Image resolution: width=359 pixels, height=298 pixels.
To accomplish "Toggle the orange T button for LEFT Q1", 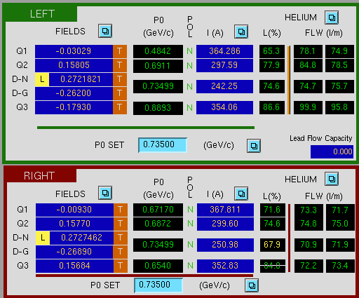I will click(120, 51).
